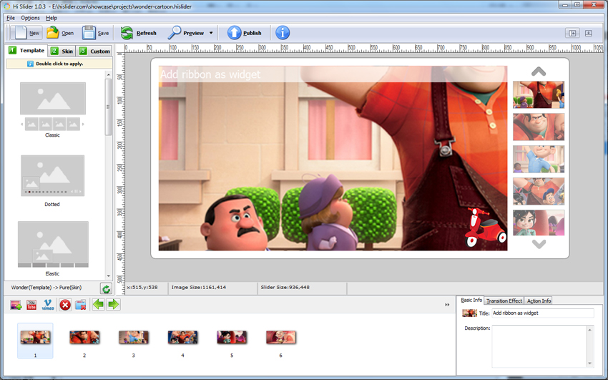Open the Transition Effect tab
608x380 pixels.
(504, 301)
